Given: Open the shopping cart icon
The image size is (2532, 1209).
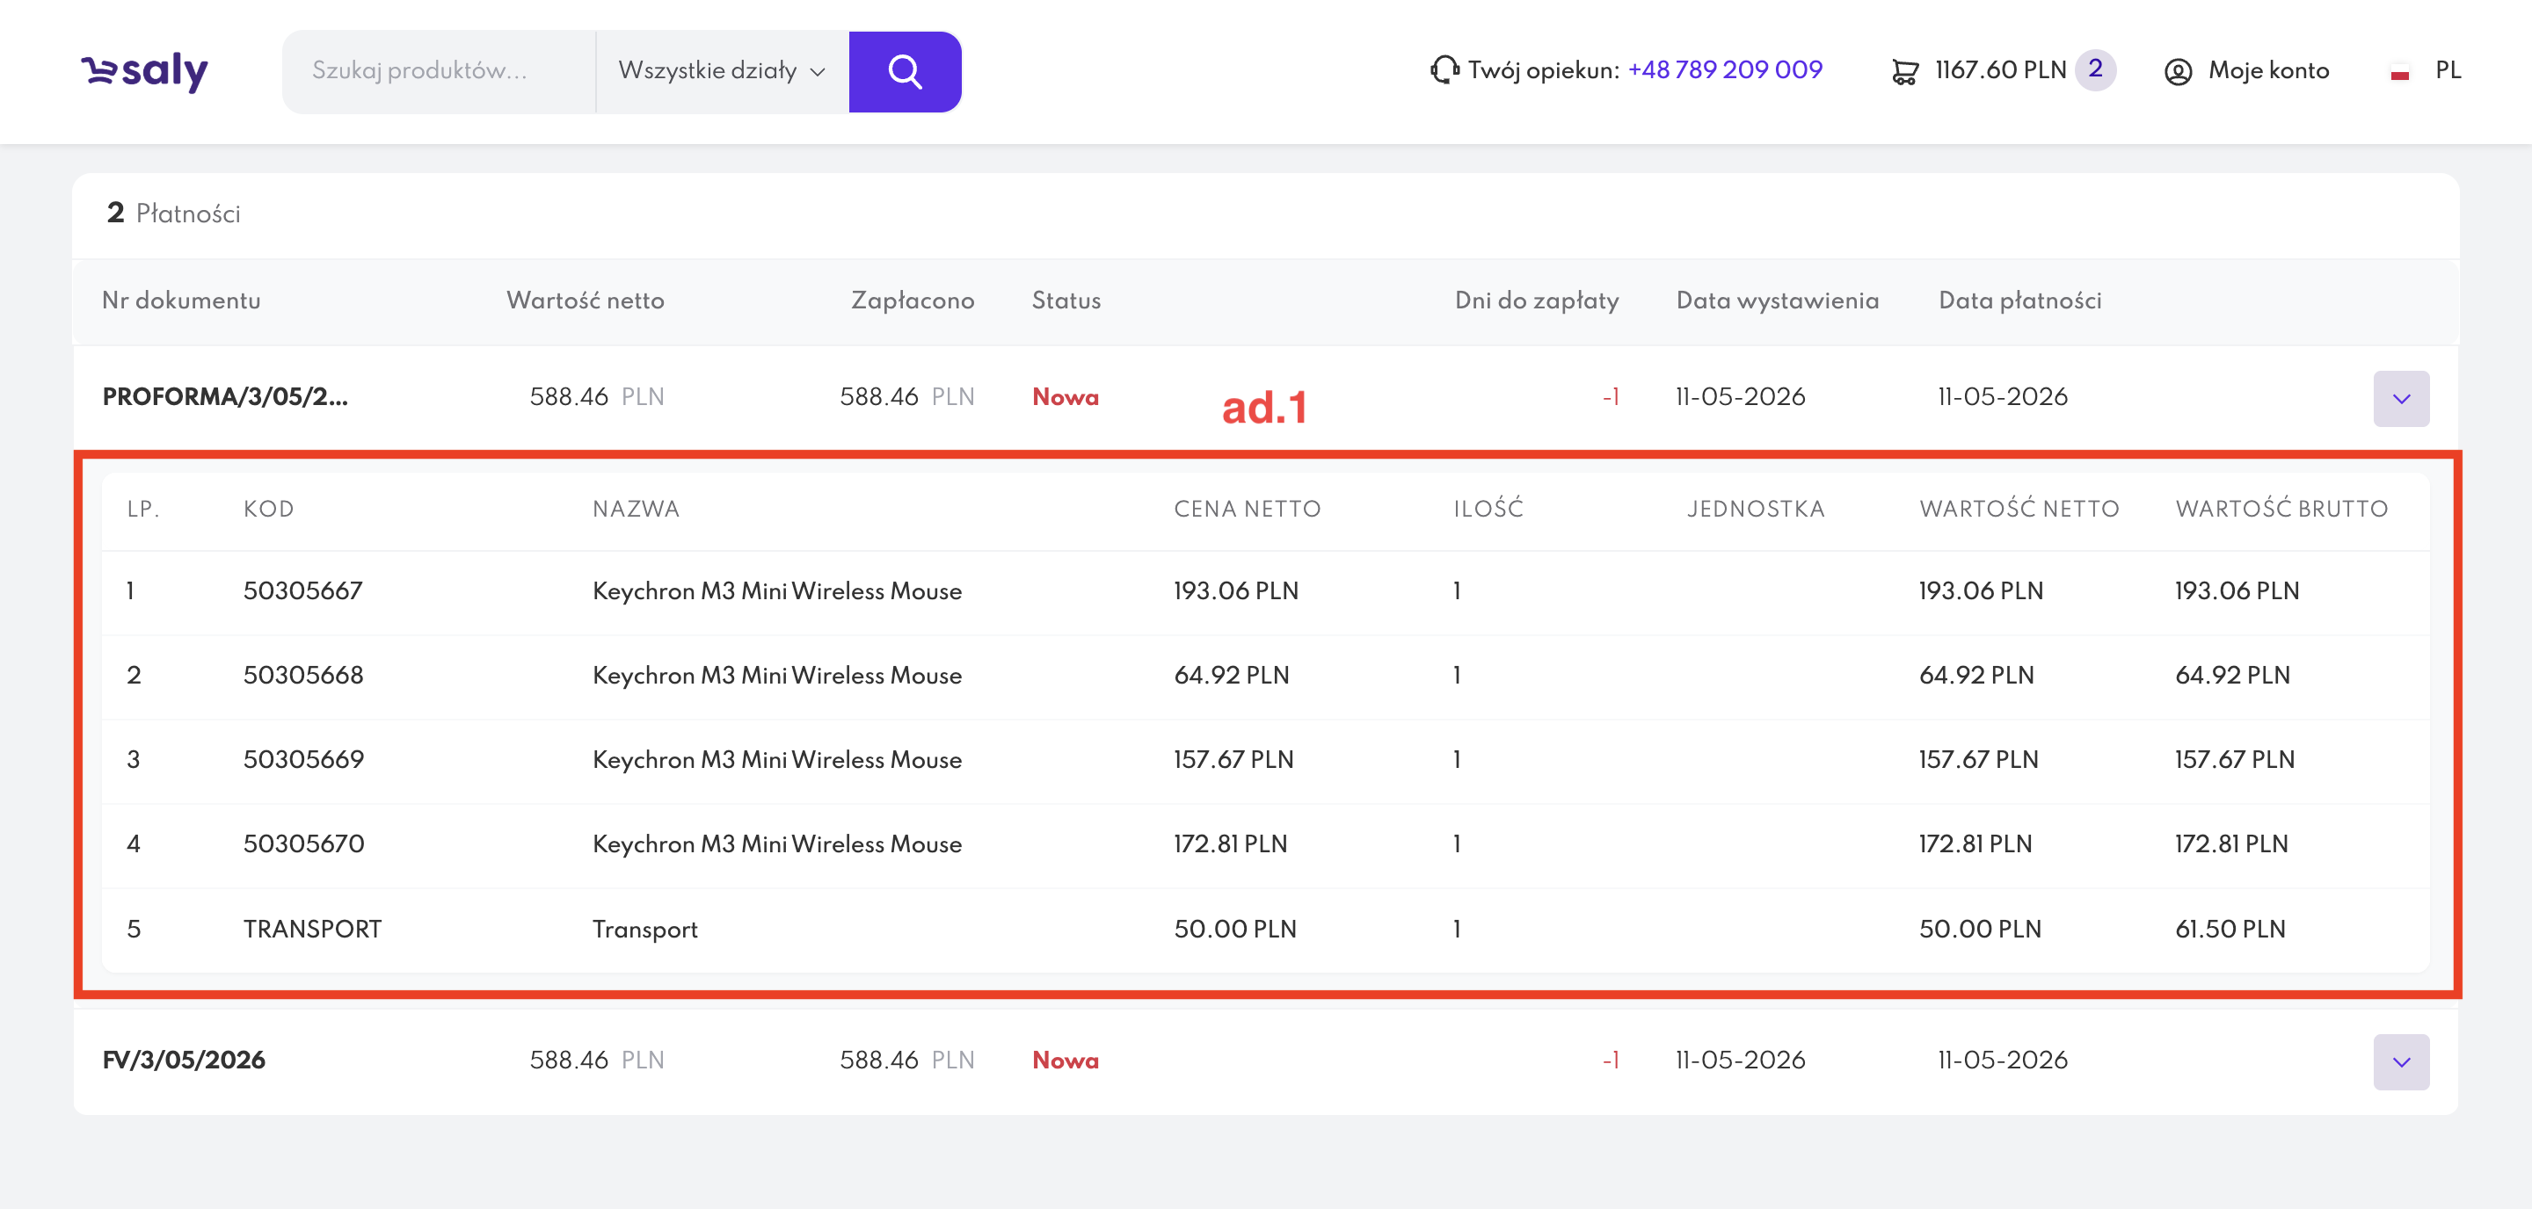Looking at the screenshot, I should click(1904, 72).
